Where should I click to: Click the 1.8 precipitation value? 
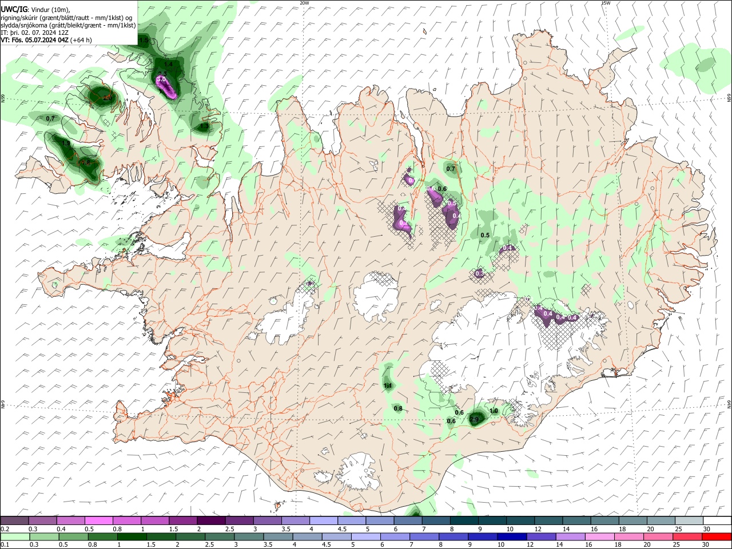(x=86, y=162)
